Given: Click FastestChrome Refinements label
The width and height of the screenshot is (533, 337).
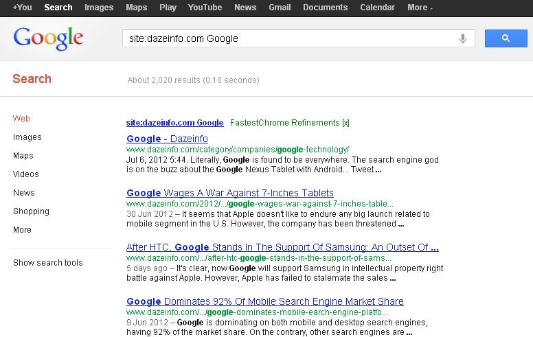Looking at the screenshot, I should click(x=285, y=123).
